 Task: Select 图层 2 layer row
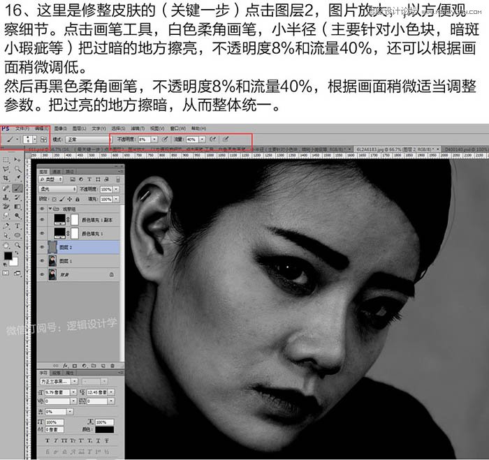tap(78, 247)
